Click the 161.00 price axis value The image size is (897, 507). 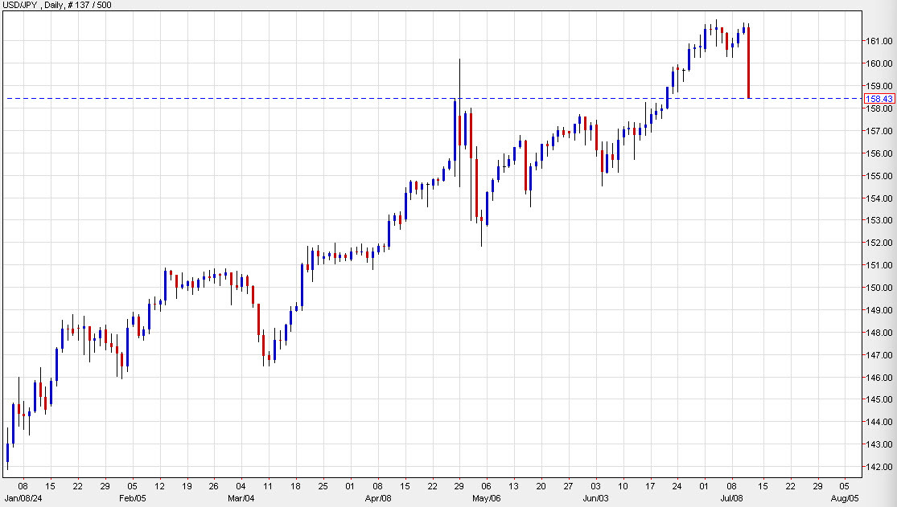click(x=879, y=41)
